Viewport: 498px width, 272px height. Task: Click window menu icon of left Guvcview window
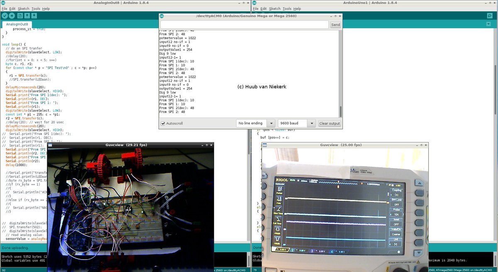(x=50, y=145)
